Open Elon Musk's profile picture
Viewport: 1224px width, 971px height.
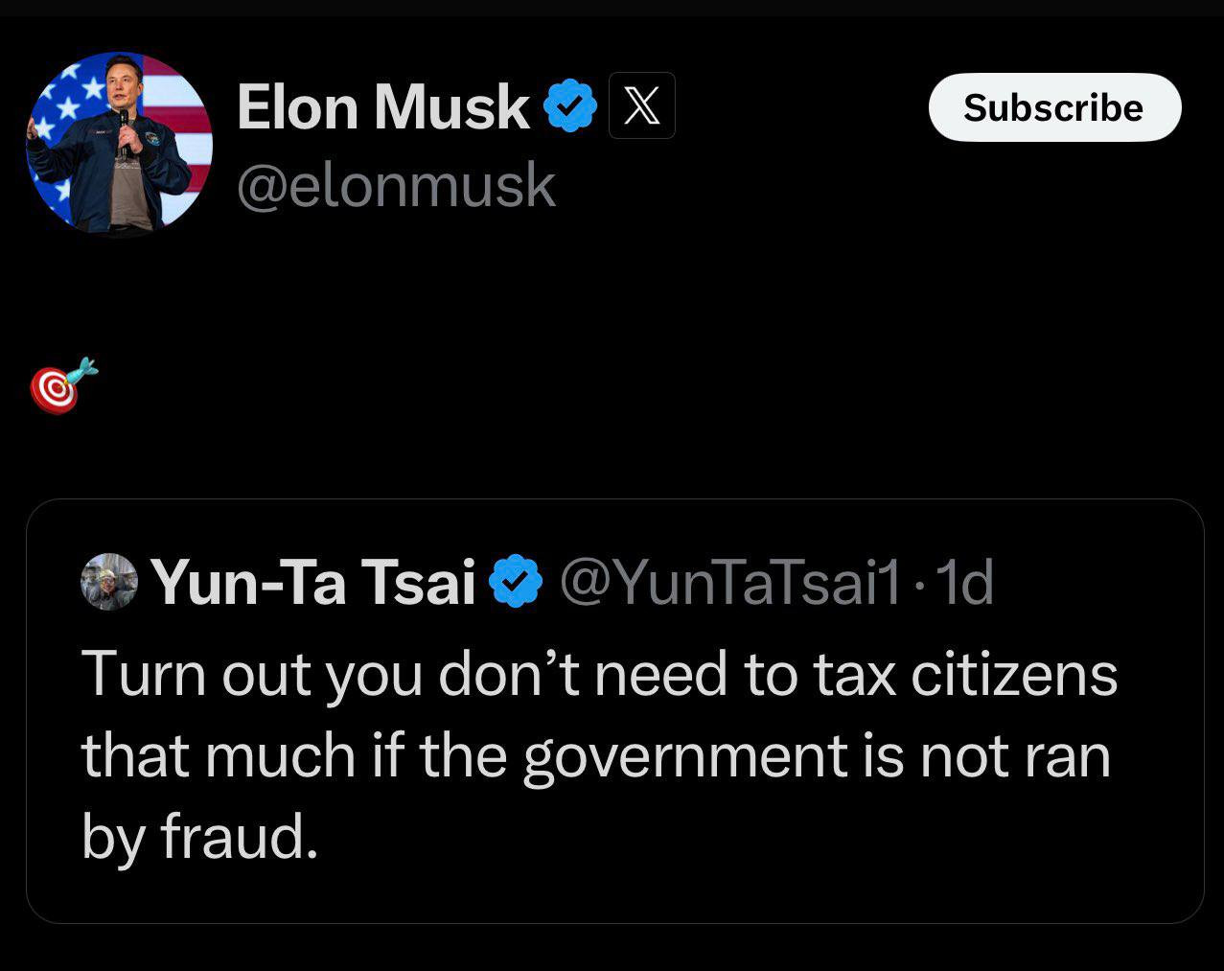tap(119, 142)
